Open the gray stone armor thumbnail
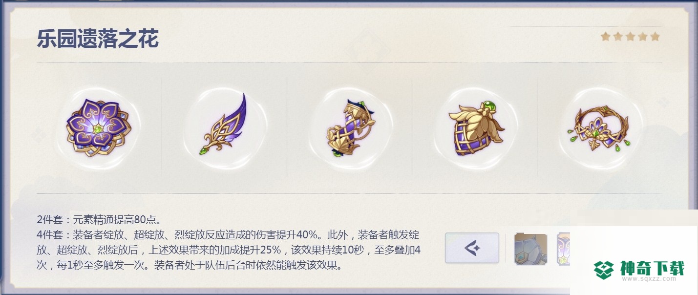This screenshot has height=295, width=698. (x=530, y=249)
